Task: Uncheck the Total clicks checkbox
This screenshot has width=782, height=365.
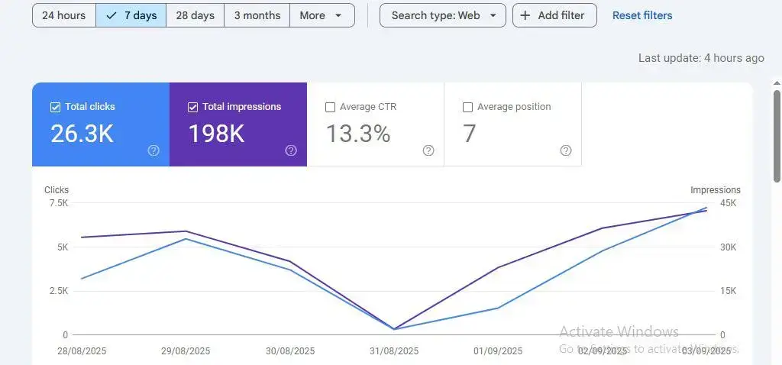Action: [x=55, y=107]
